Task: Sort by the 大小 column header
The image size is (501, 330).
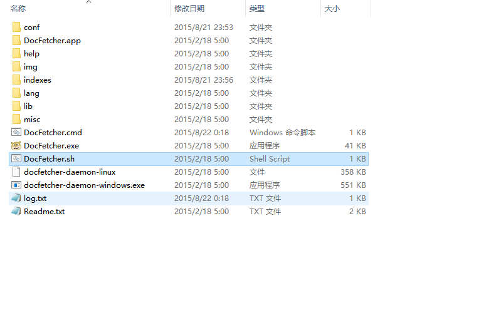Action: 332,9
